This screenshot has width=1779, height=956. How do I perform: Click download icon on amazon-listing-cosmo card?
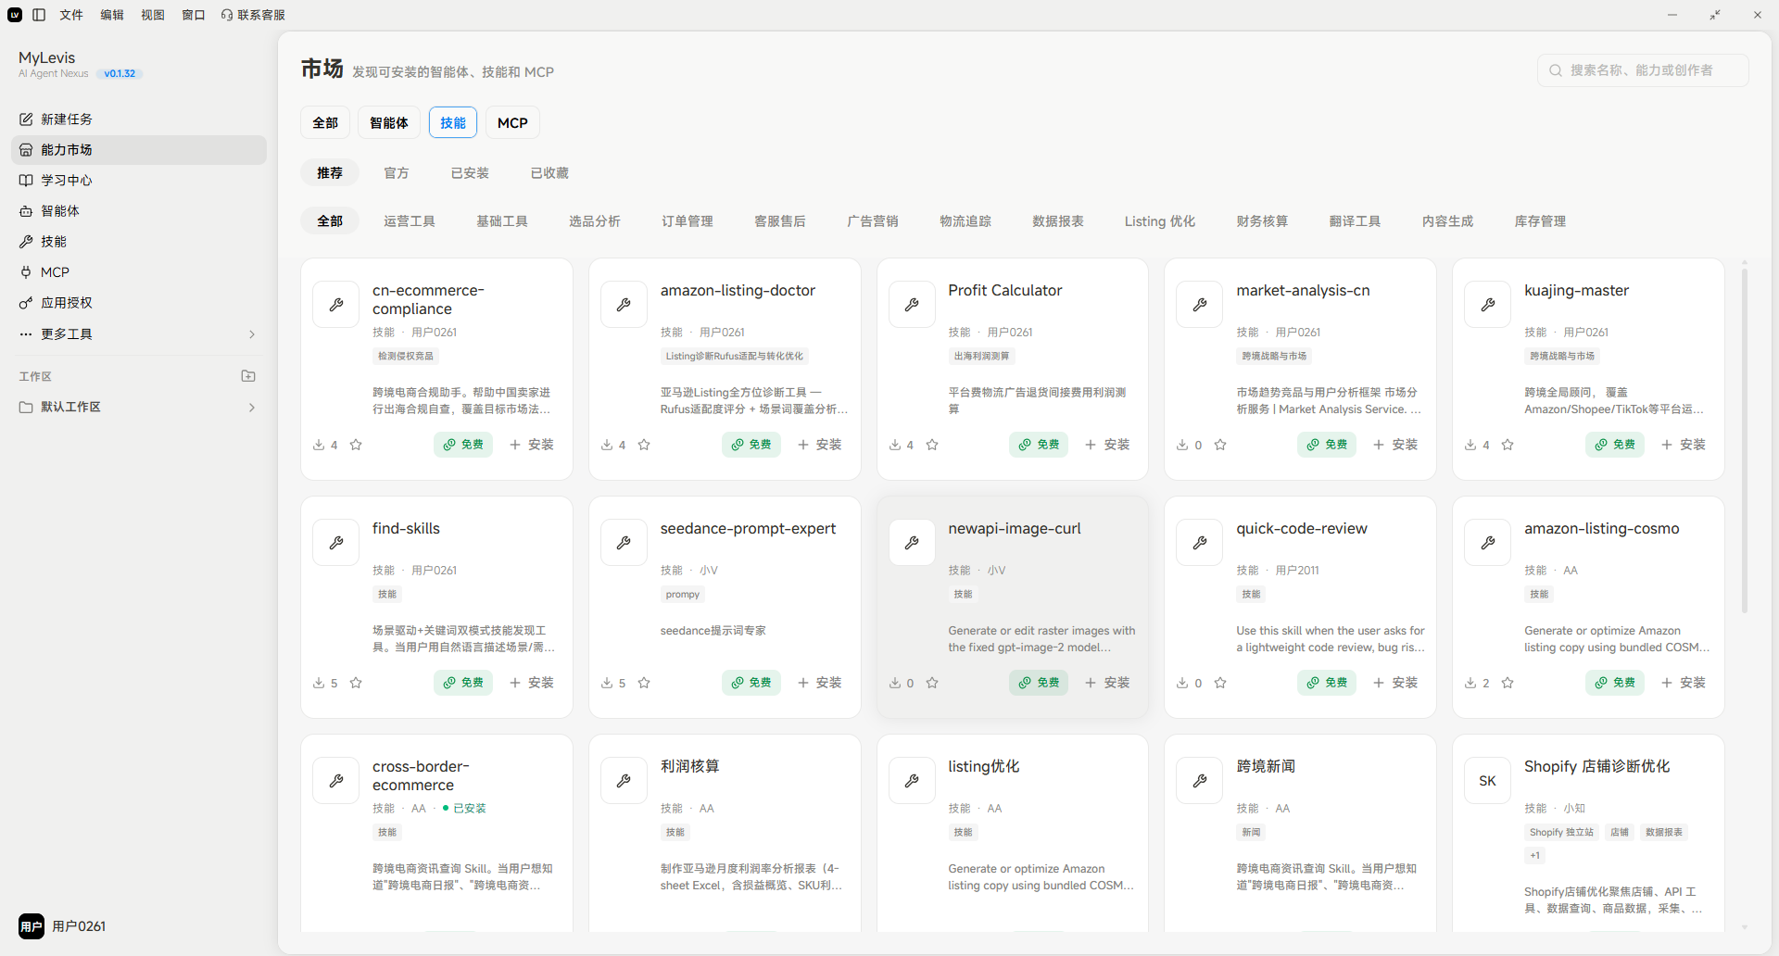1470,683
